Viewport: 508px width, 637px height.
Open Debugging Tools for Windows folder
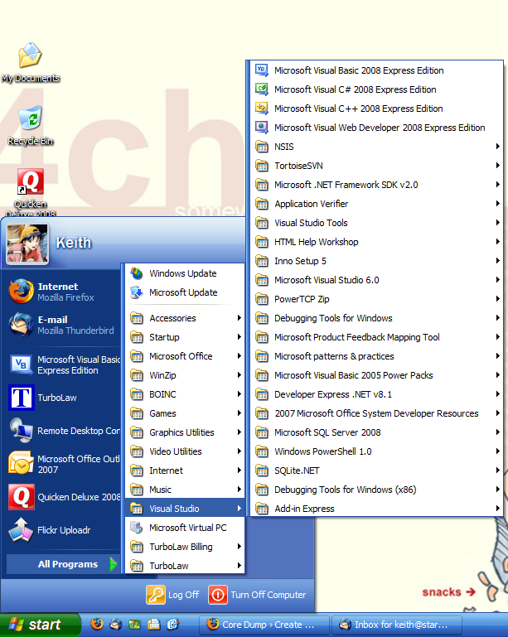(x=377, y=318)
